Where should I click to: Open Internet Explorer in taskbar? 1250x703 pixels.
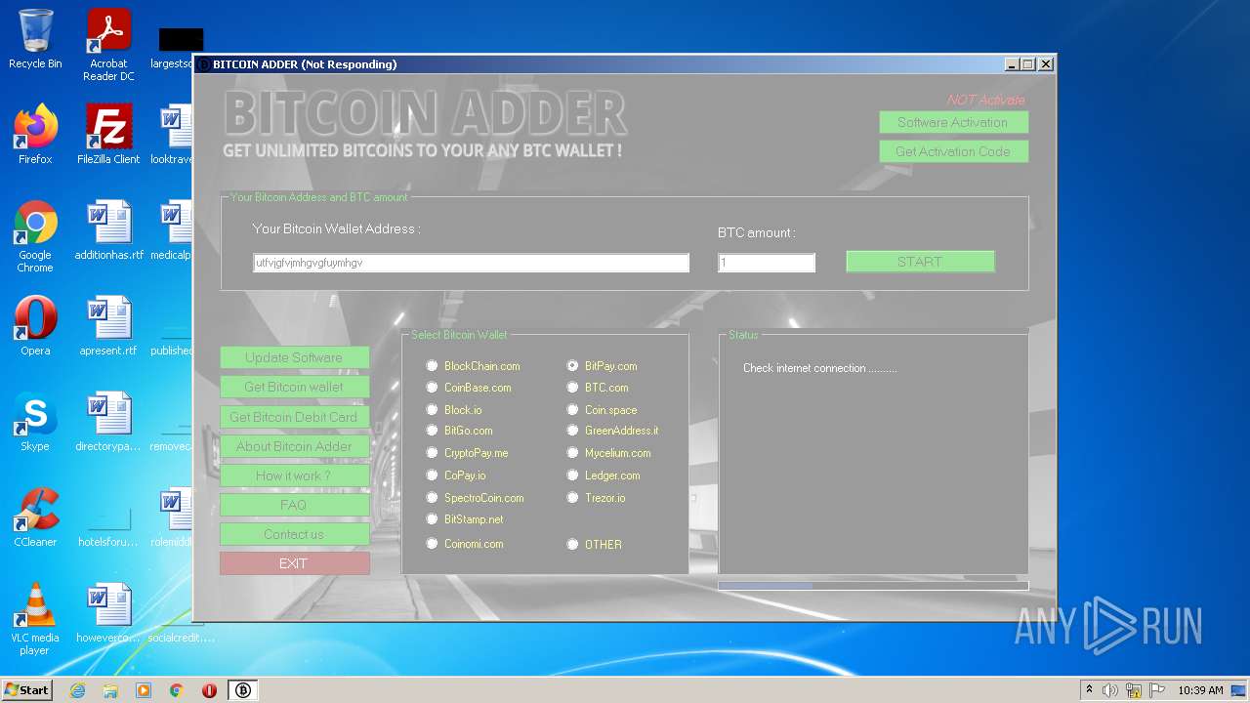click(x=77, y=690)
